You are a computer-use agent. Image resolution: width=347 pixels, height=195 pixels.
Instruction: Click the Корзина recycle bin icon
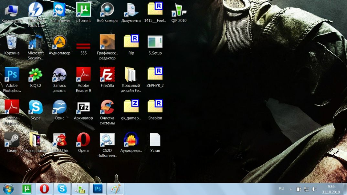(x=12, y=42)
